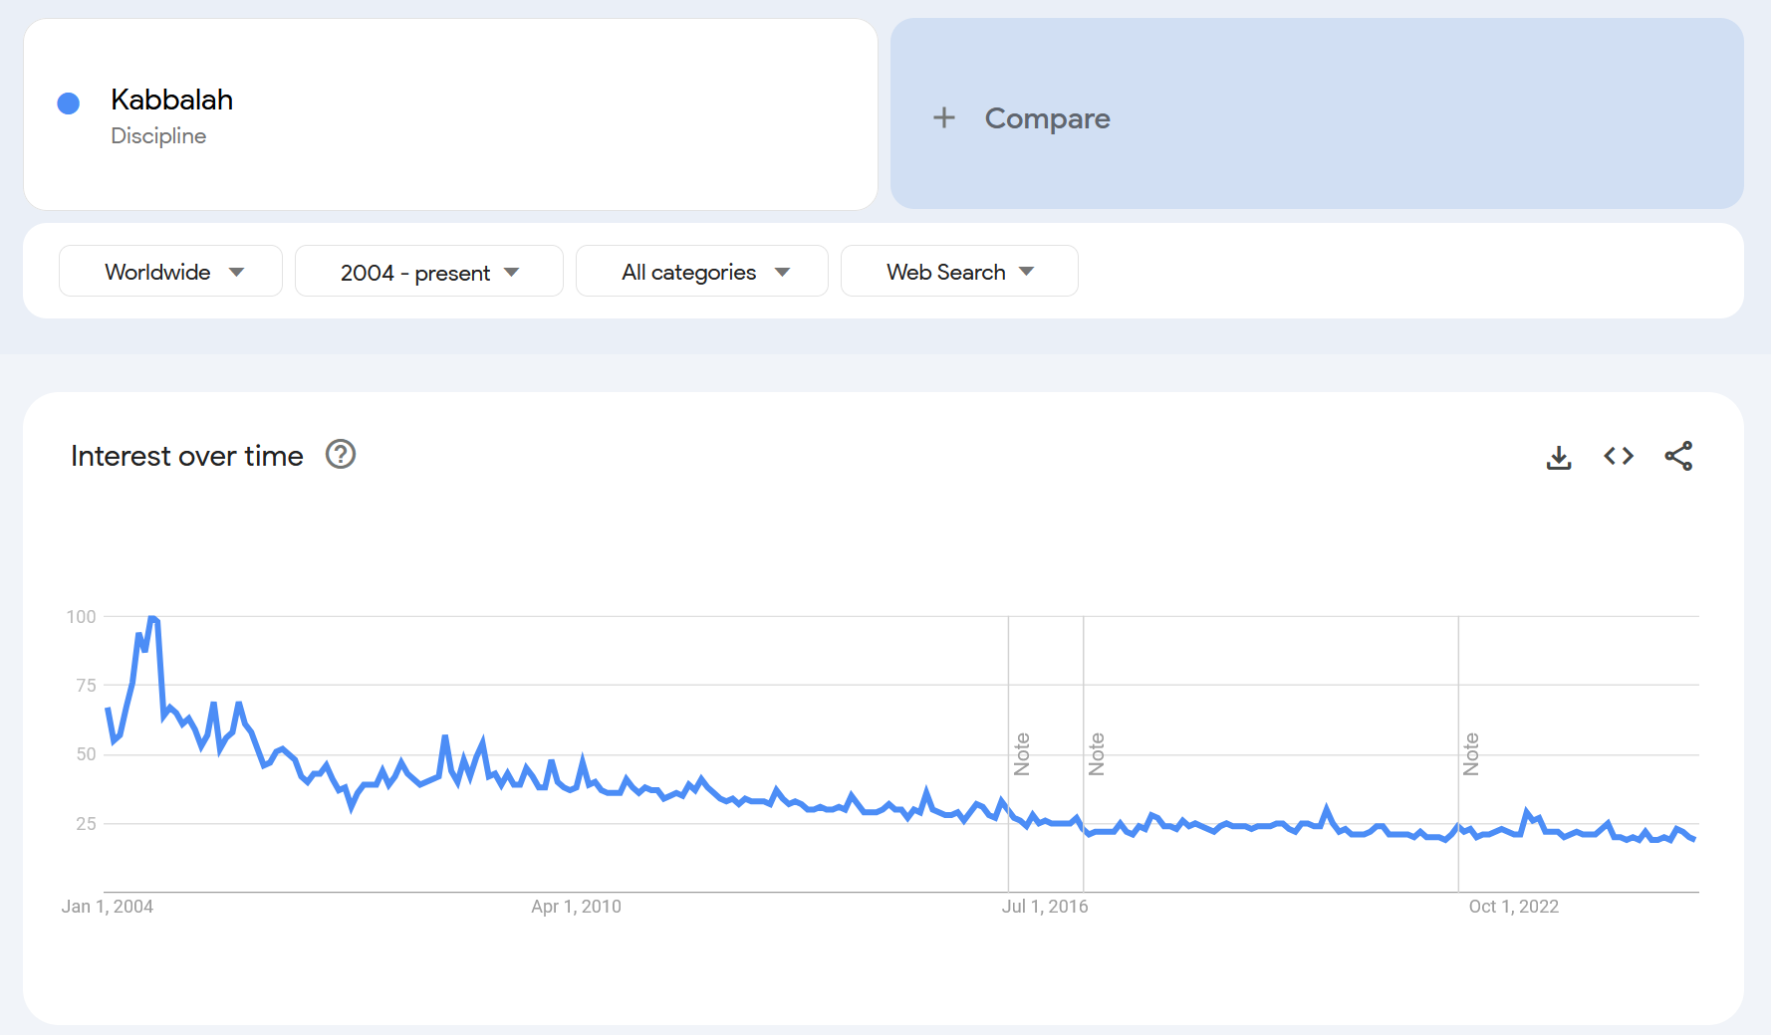
Task: Click the Note marker near Oct 2022
Action: tap(1471, 754)
